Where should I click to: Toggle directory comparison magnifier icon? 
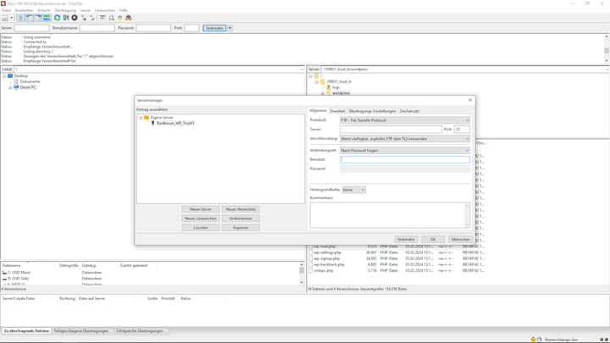[x=111, y=18]
